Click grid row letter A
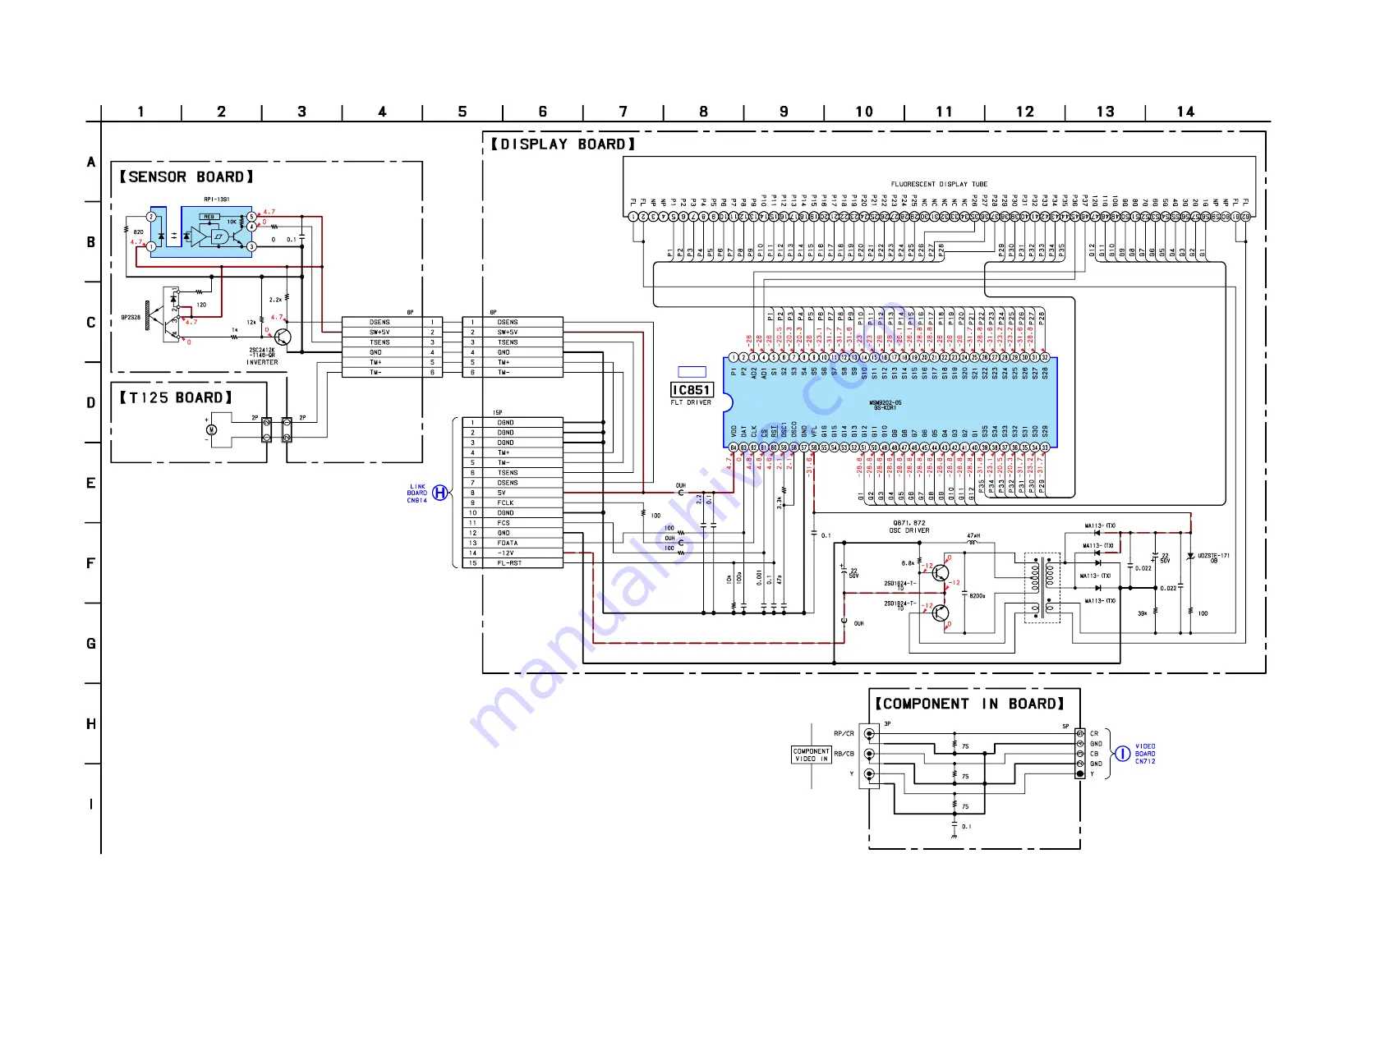 pyautogui.click(x=91, y=162)
